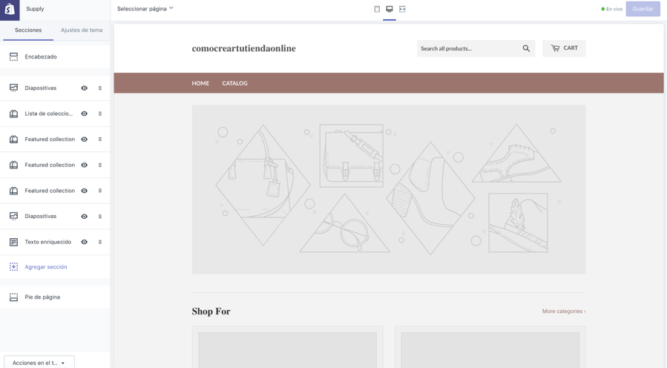Click the Encabezado section icon
The width and height of the screenshot is (667, 368).
click(13, 56)
